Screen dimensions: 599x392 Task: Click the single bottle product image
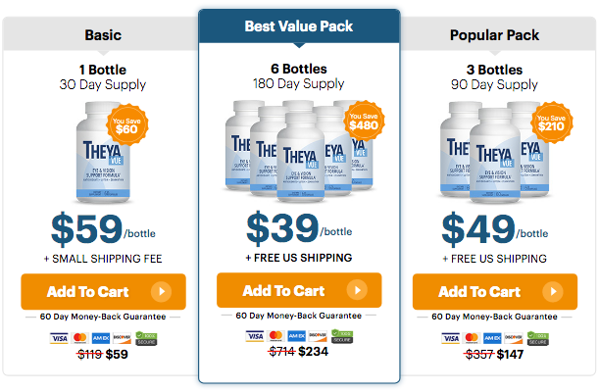tap(103, 152)
